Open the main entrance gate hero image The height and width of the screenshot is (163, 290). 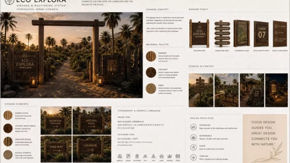click(72, 55)
